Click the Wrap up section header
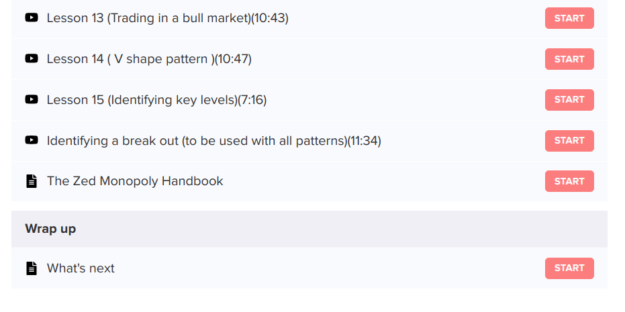The image size is (625, 312). click(50, 229)
